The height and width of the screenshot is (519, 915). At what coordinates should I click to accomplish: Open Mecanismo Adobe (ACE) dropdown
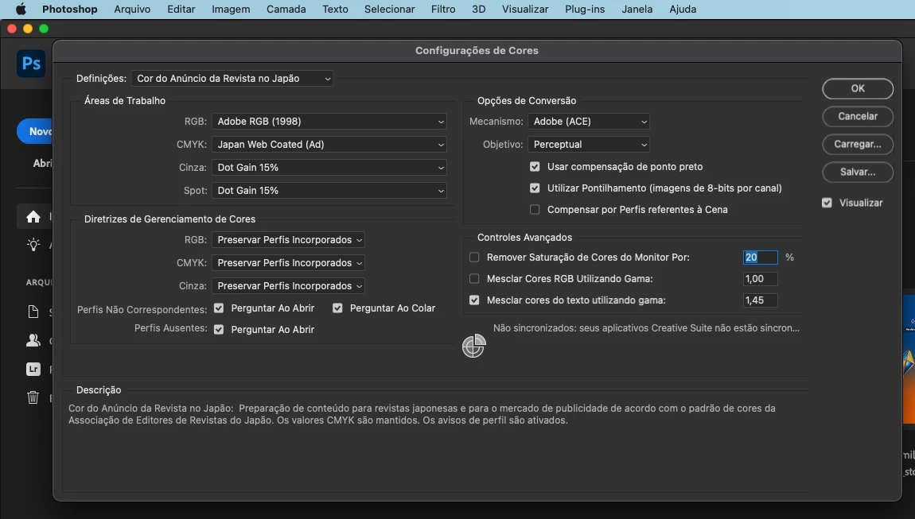pos(589,122)
